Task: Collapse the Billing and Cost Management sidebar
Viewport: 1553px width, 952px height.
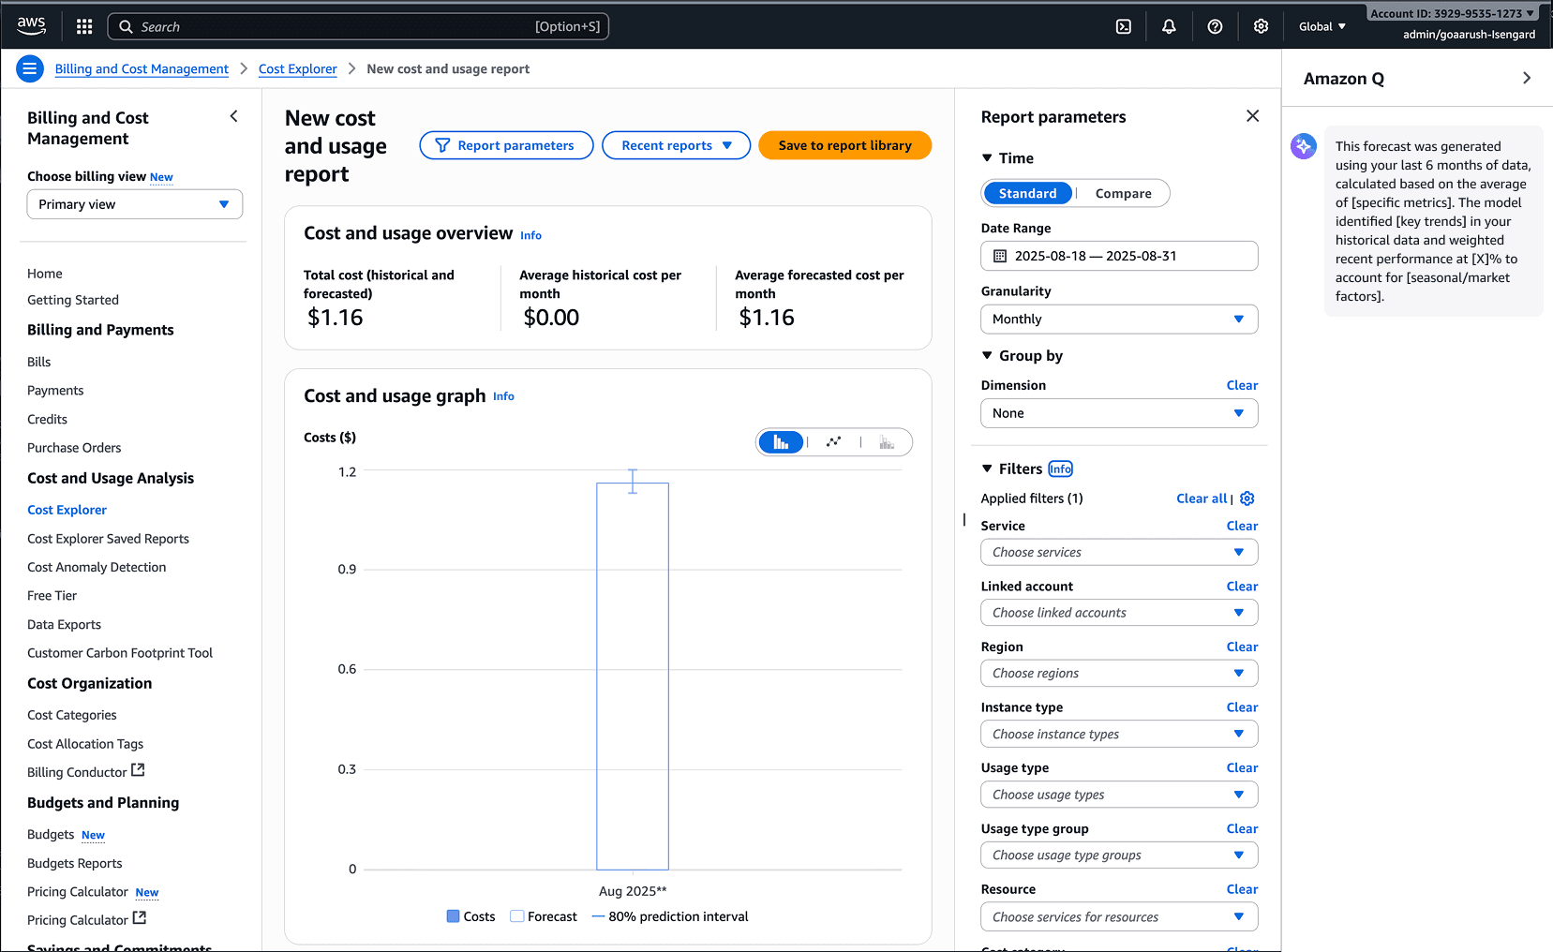Action: coord(233,116)
